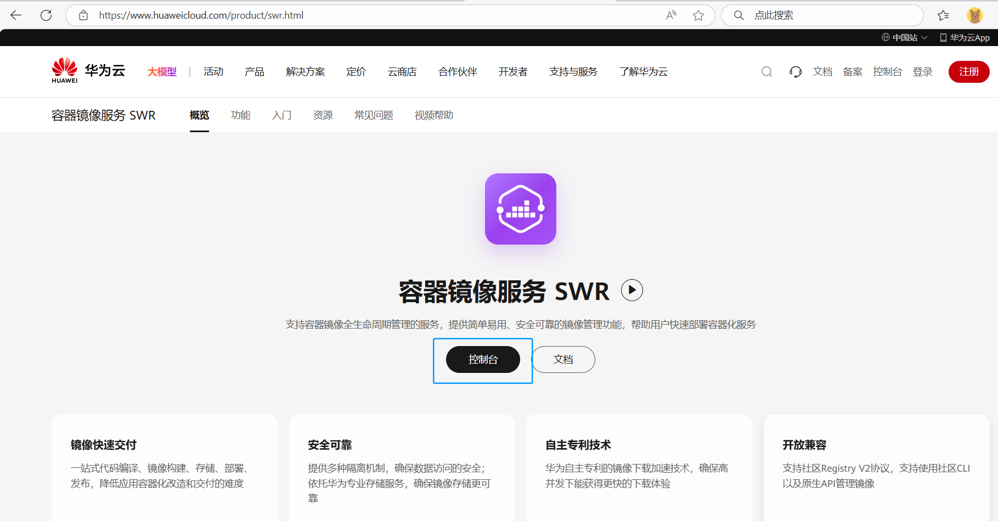
Task: Open 华为云App link in top bar
Action: pos(965,37)
